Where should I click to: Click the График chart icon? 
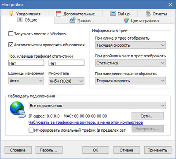click(72, 20)
